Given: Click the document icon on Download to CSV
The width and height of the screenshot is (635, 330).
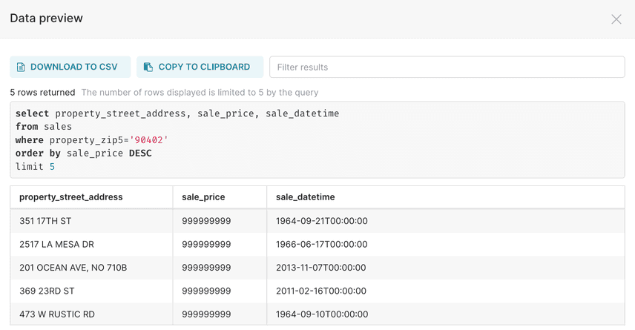Looking at the screenshot, I should click(21, 67).
